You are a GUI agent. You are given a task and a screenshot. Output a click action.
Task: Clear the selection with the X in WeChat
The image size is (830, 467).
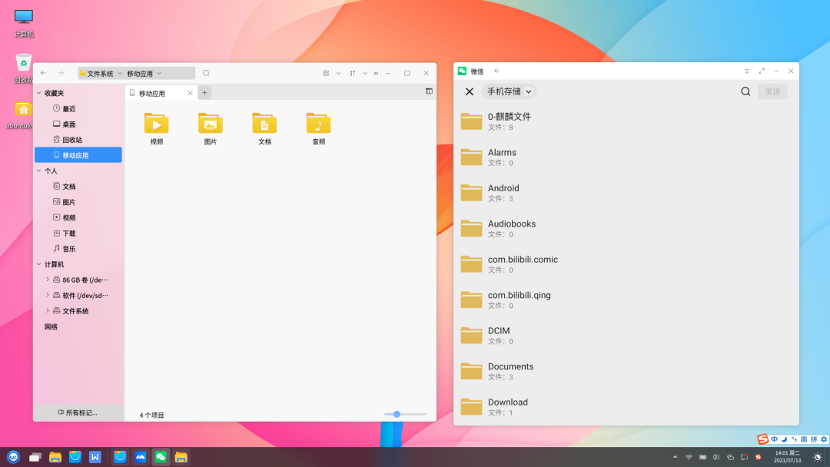point(469,91)
